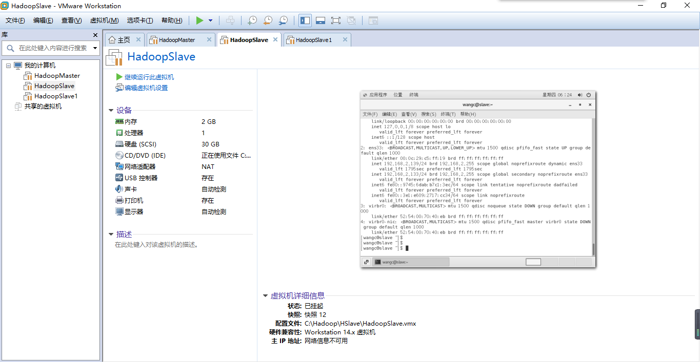
Task: Click the 2 GB memory value
Action: (x=209, y=121)
